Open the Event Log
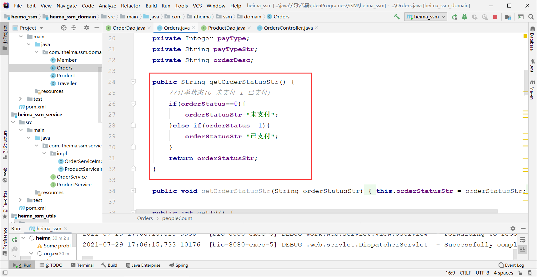The image size is (537, 277). (x=511, y=265)
